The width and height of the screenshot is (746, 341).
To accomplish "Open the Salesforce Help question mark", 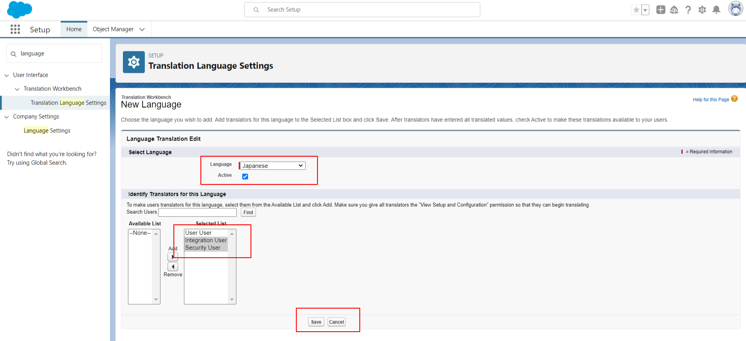I will pyautogui.click(x=688, y=10).
